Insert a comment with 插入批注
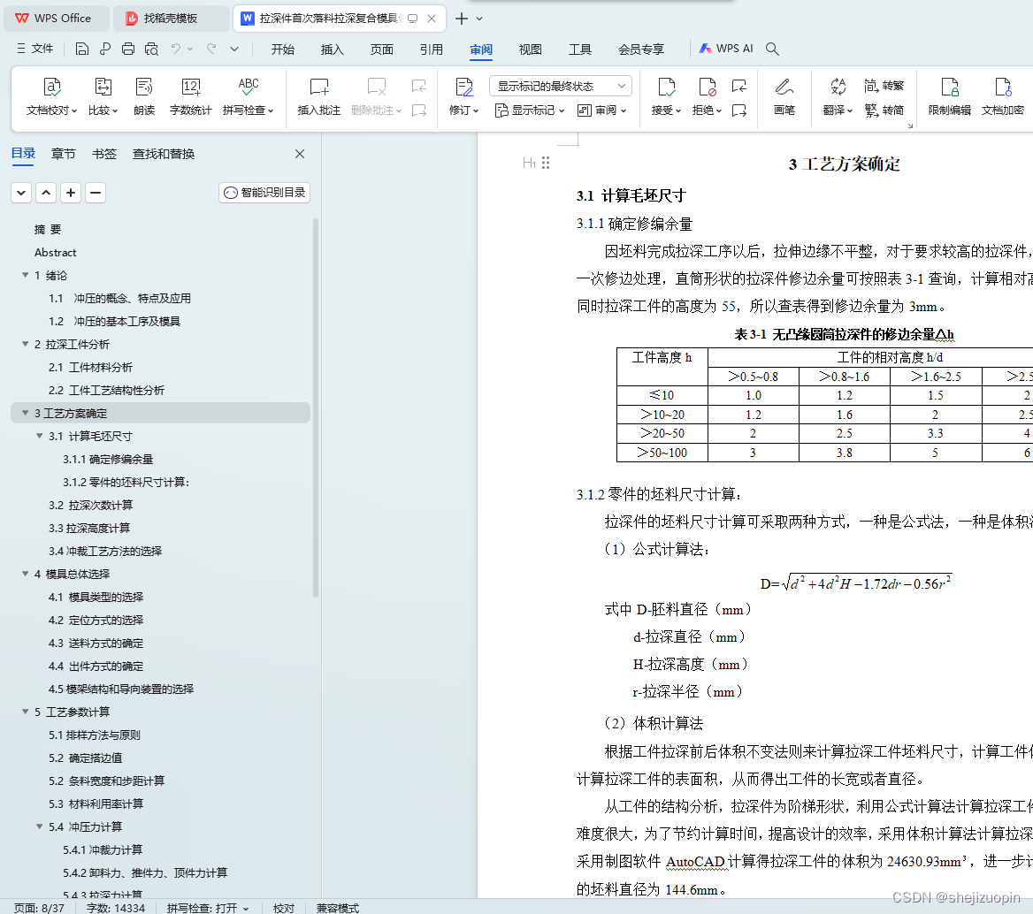This screenshot has height=914, width=1033. coord(319,96)
